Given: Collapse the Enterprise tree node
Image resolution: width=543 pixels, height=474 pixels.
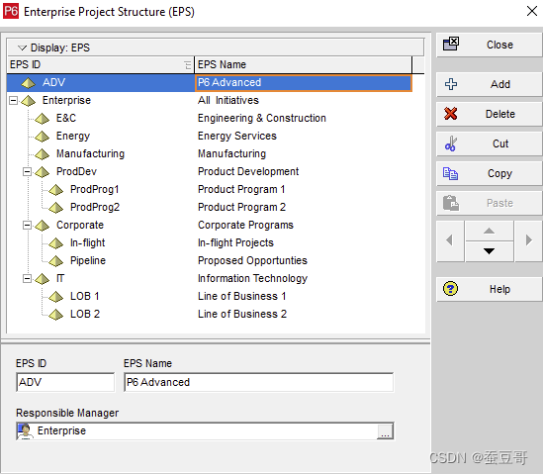Looking at the screenshot, I should (13, 101).
